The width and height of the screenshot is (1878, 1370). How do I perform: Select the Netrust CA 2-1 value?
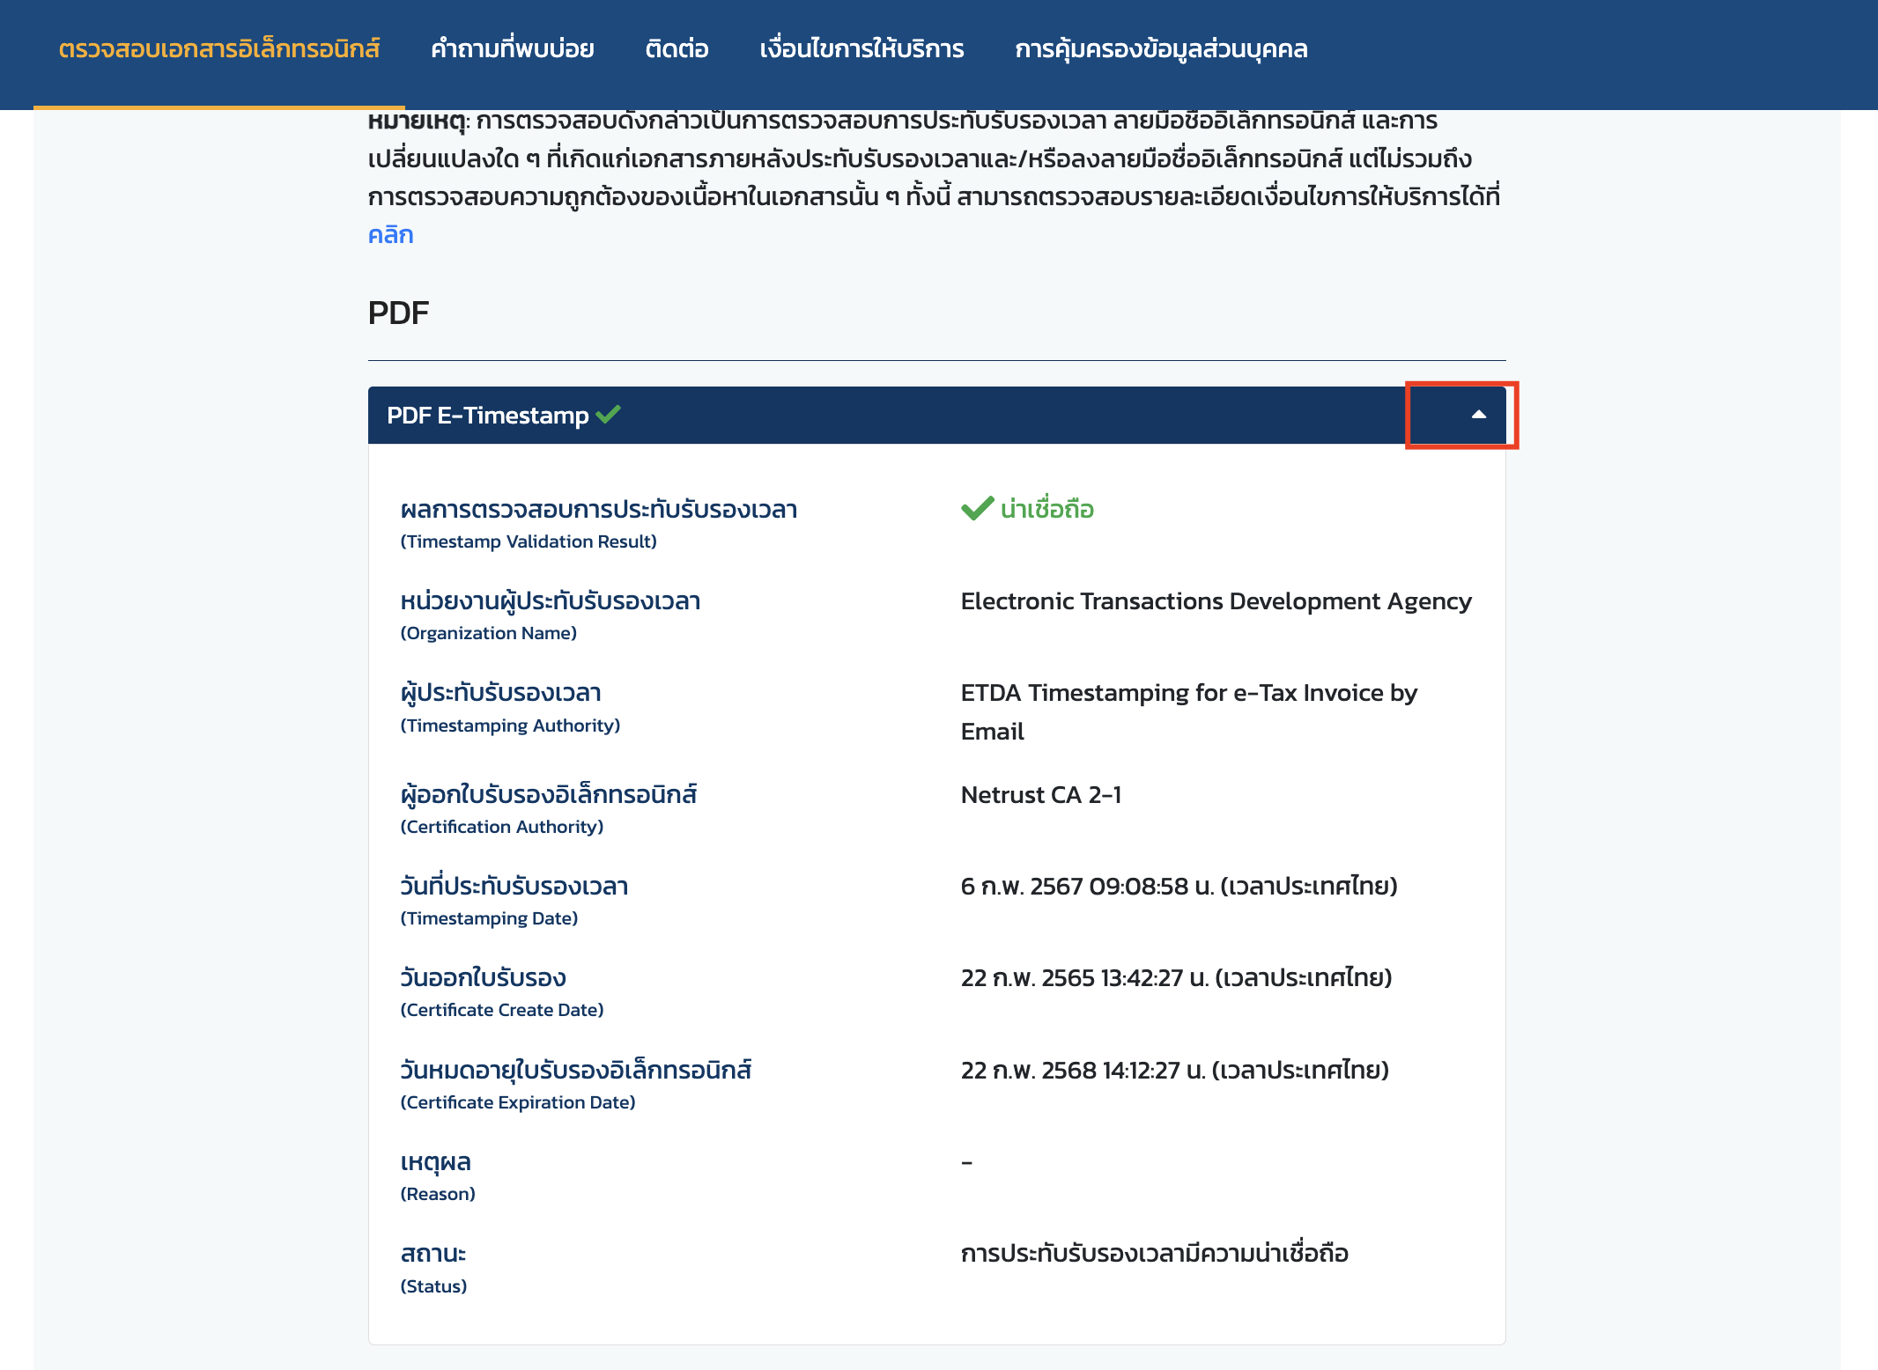1041,794
